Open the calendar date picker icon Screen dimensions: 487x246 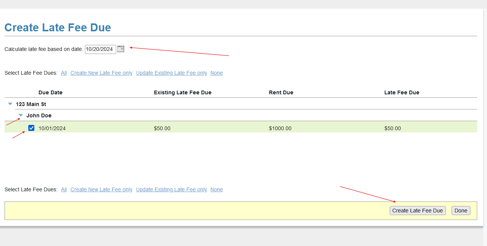[121, 49]
